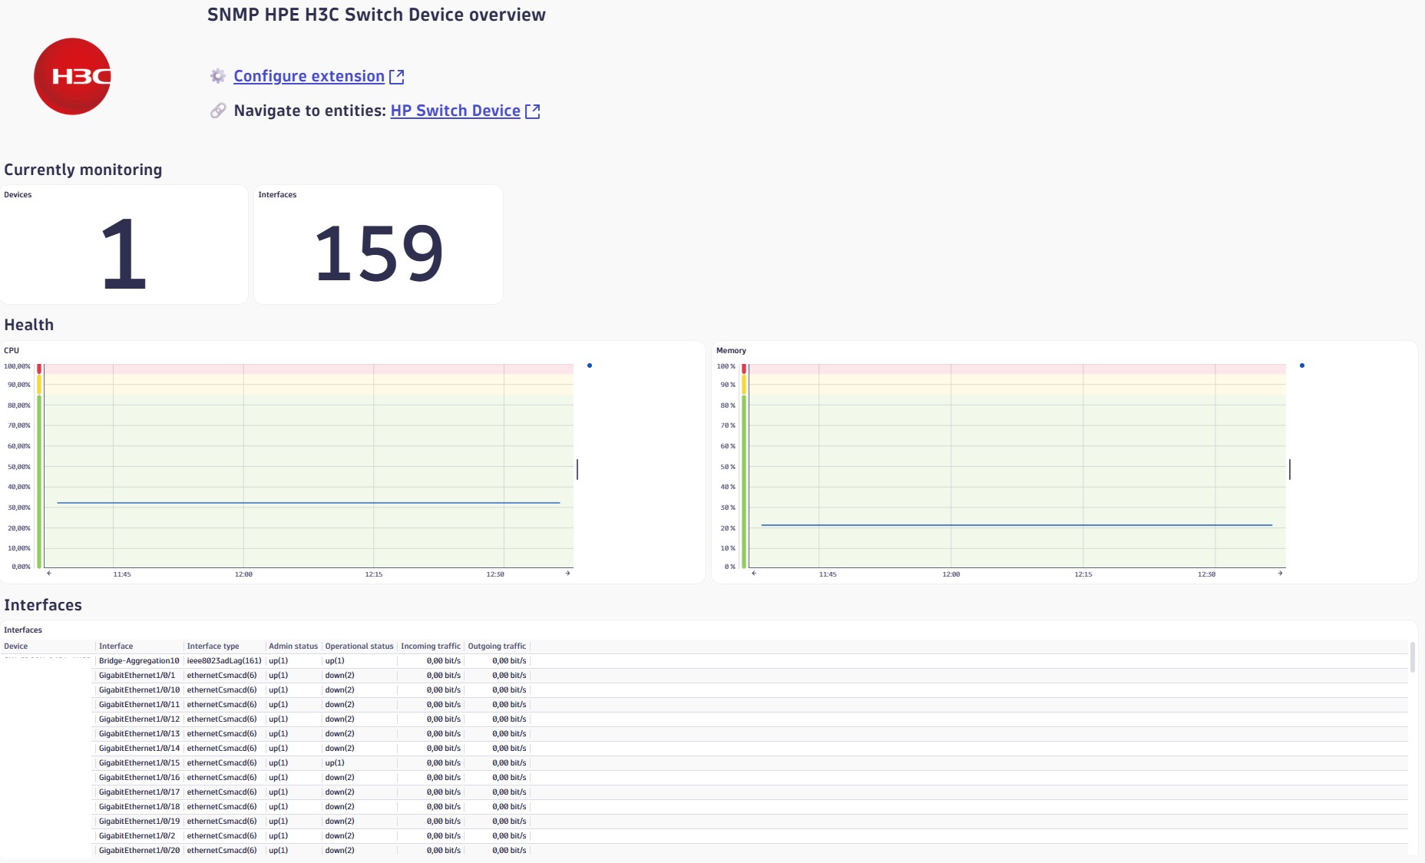Click the left arrow under the Memory chart
This screenshot has width=1425, height=863.
pyautogui.click(x=754, y=574)
